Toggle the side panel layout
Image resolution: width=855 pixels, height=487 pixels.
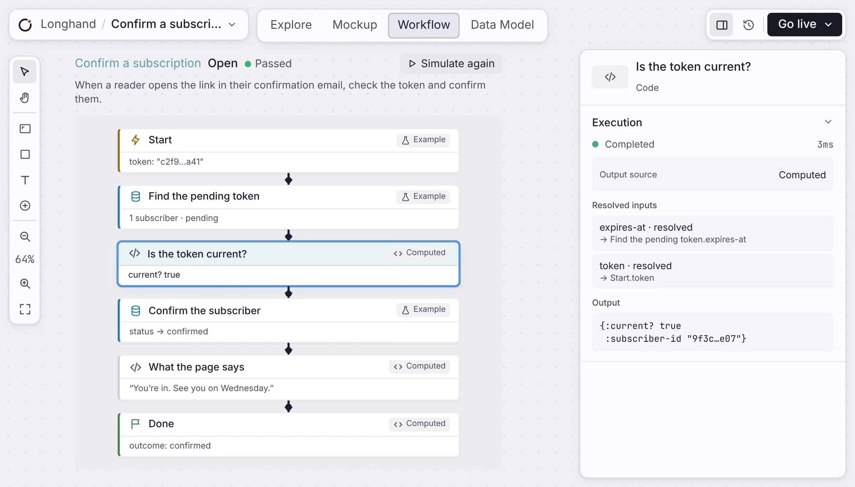(x=722, y=24)
